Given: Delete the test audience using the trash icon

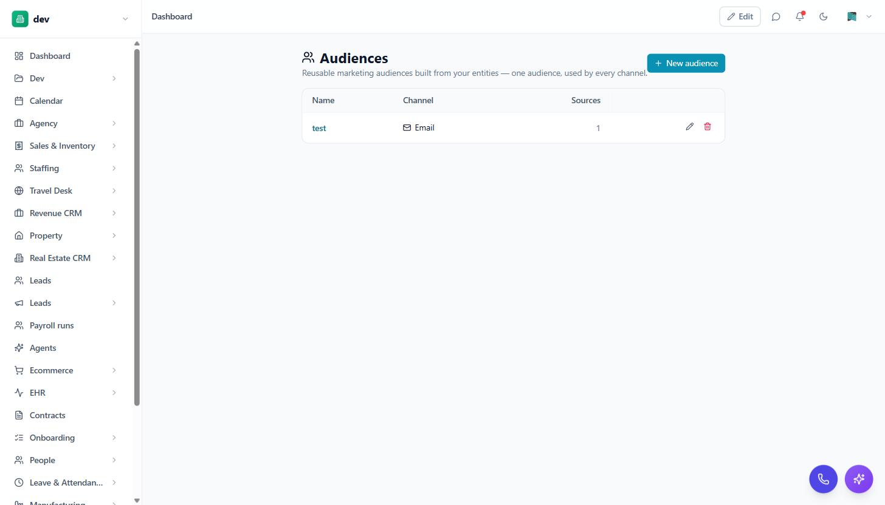Looking at the screenshot, I should coord(708,127).
